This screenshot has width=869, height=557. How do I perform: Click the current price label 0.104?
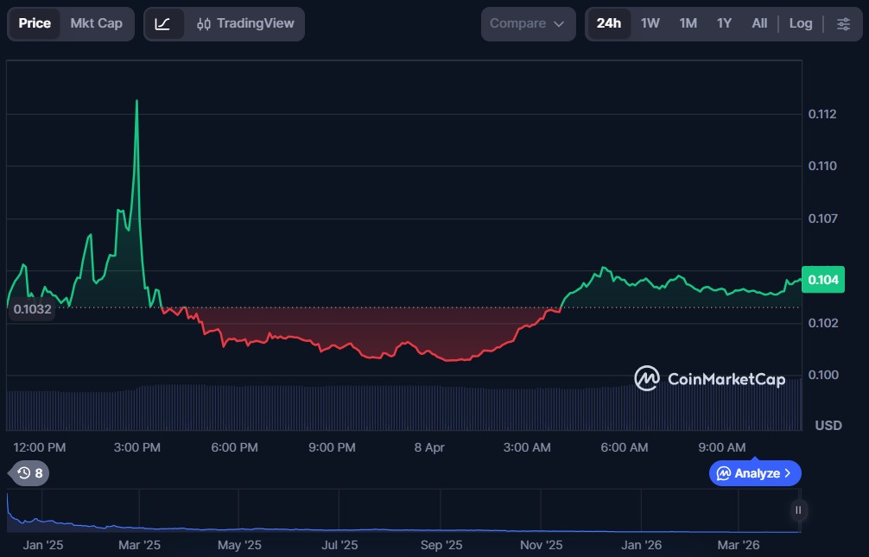pyautogui.click(x=822, y=280)
